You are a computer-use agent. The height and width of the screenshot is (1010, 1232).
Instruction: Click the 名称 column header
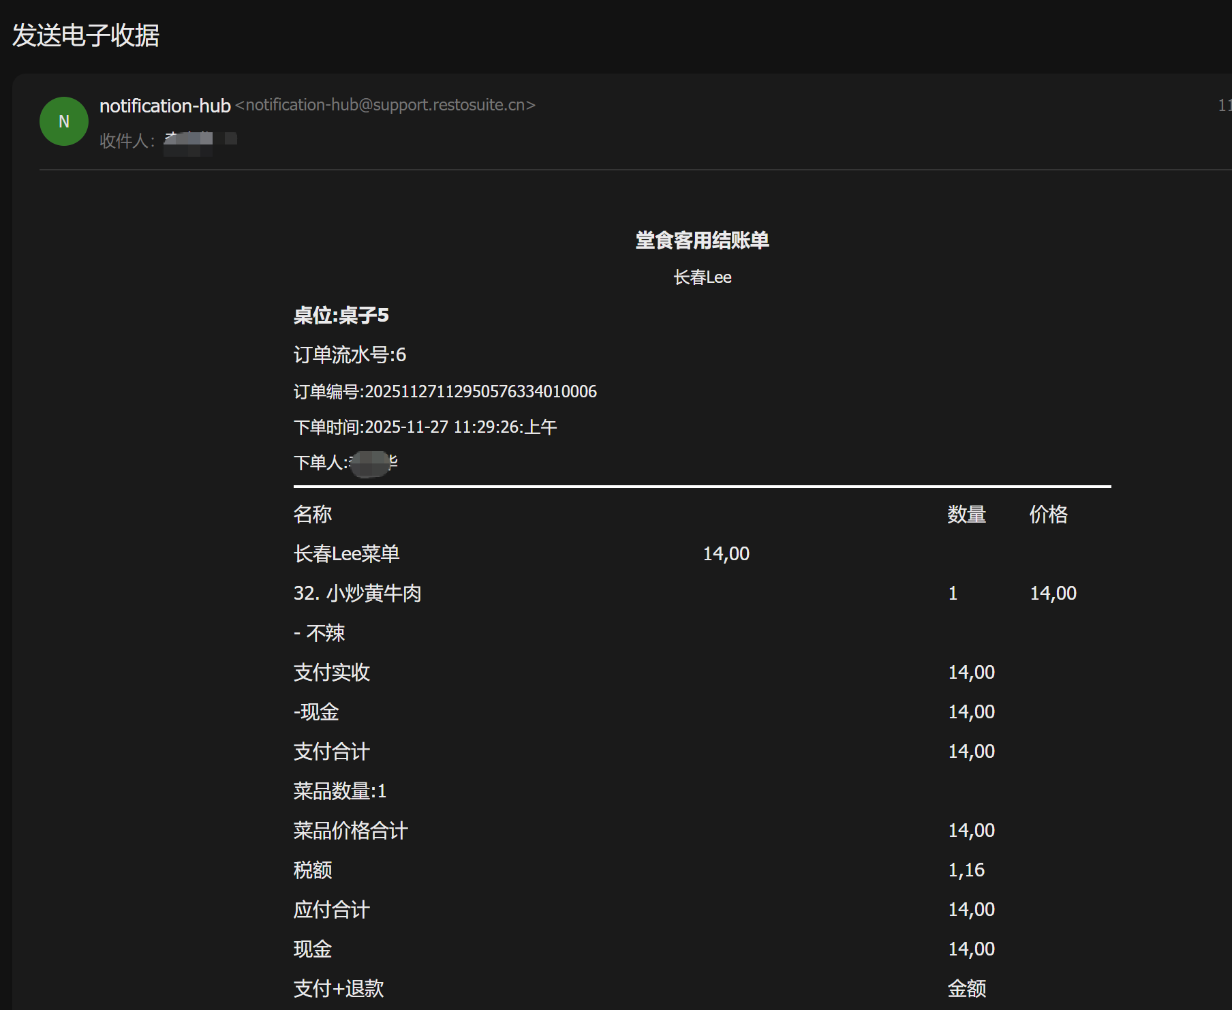pyautogui.click(x=313, y=514)
